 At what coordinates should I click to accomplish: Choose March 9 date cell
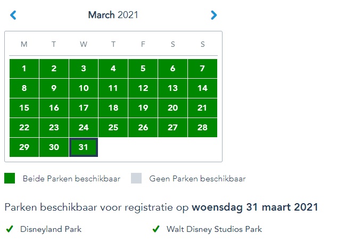point(54,88)
